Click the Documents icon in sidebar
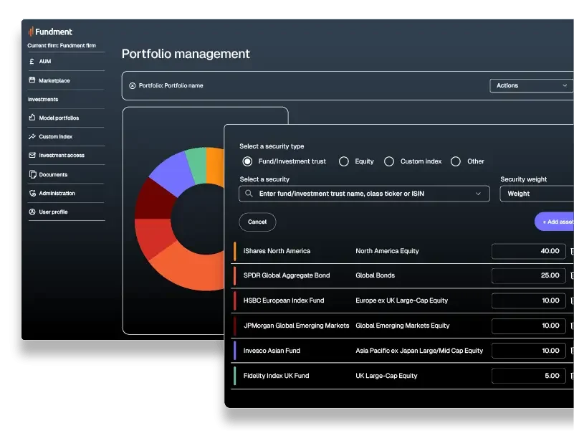Screen dimensions: 574x431 [32, 174]
